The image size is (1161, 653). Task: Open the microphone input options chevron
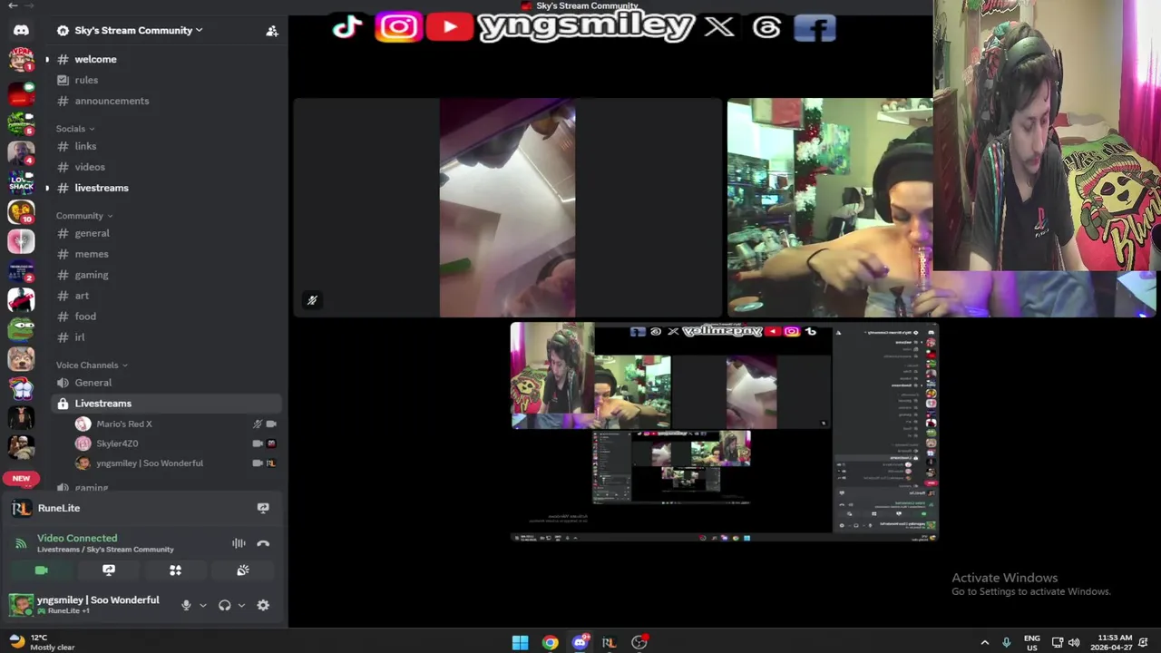(x=202, y=605)
